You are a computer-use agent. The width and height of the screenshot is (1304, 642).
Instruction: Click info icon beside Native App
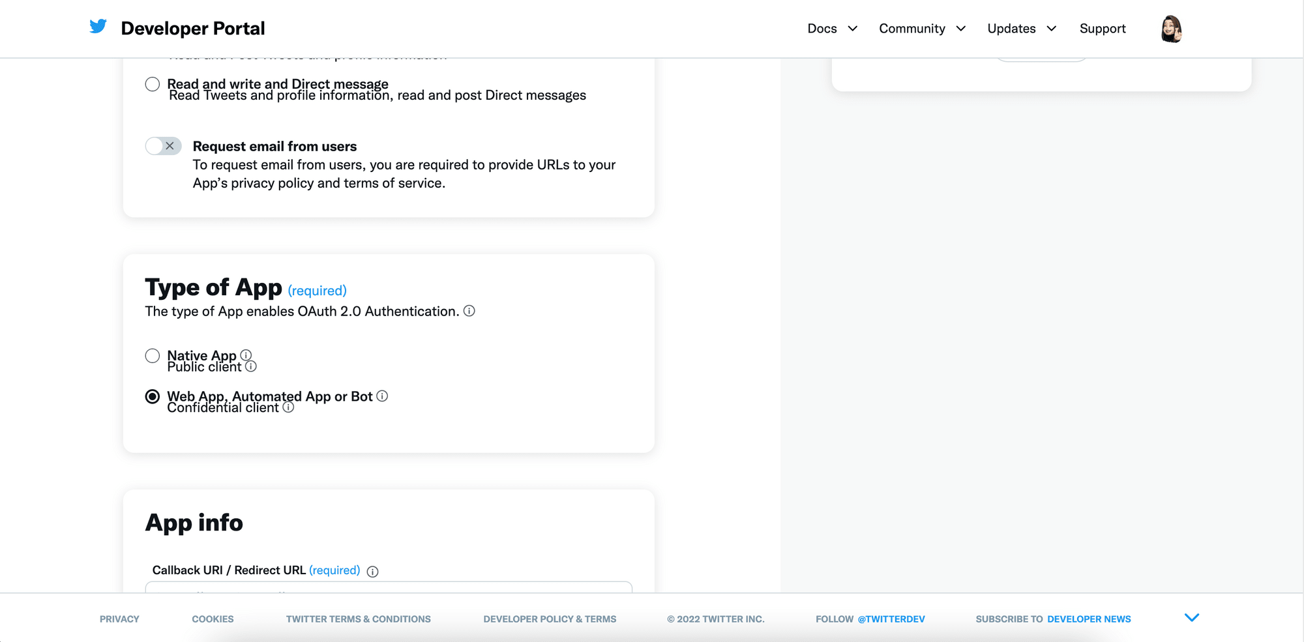246,355
